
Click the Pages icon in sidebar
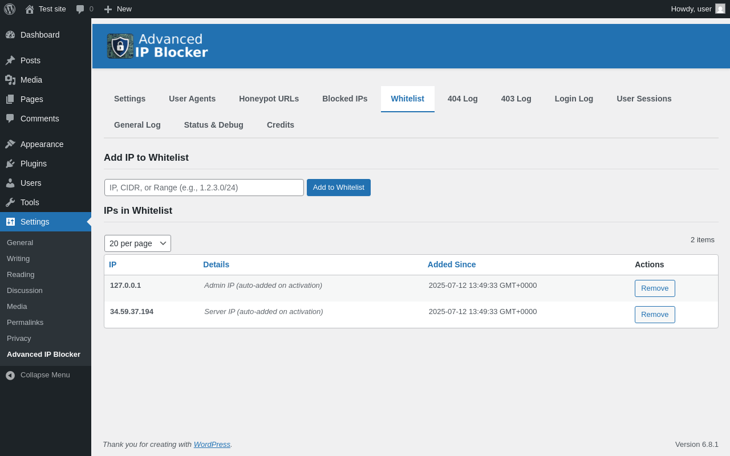pyautogui.click(x=10, y=99)
